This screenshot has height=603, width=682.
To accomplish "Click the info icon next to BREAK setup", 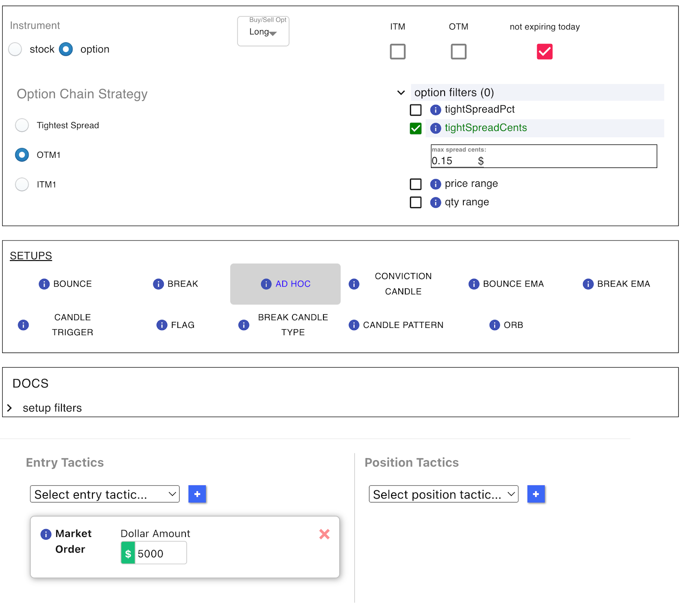I will (x=158, y=284).
